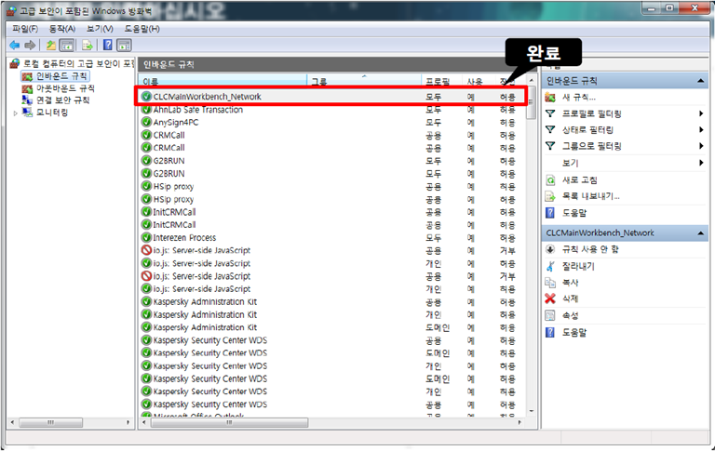
Task: Toggle the console tree pane toolbar icon
Action: coord(67,45)
